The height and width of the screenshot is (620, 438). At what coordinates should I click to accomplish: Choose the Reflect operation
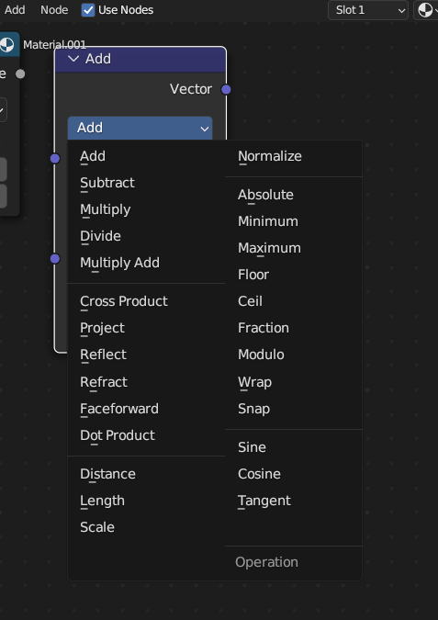click(146, 355)
